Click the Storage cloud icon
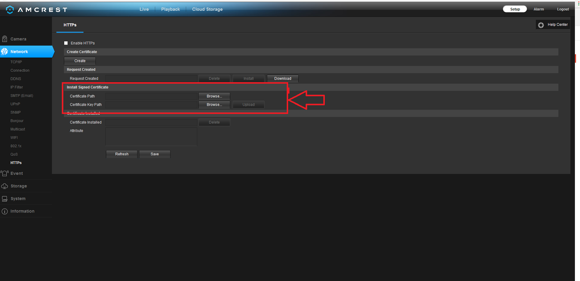This screenshot has height=281, width=580. 5,186
